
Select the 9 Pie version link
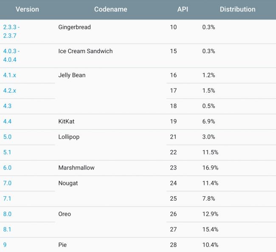pyautogui.click(x=5, y=245)
